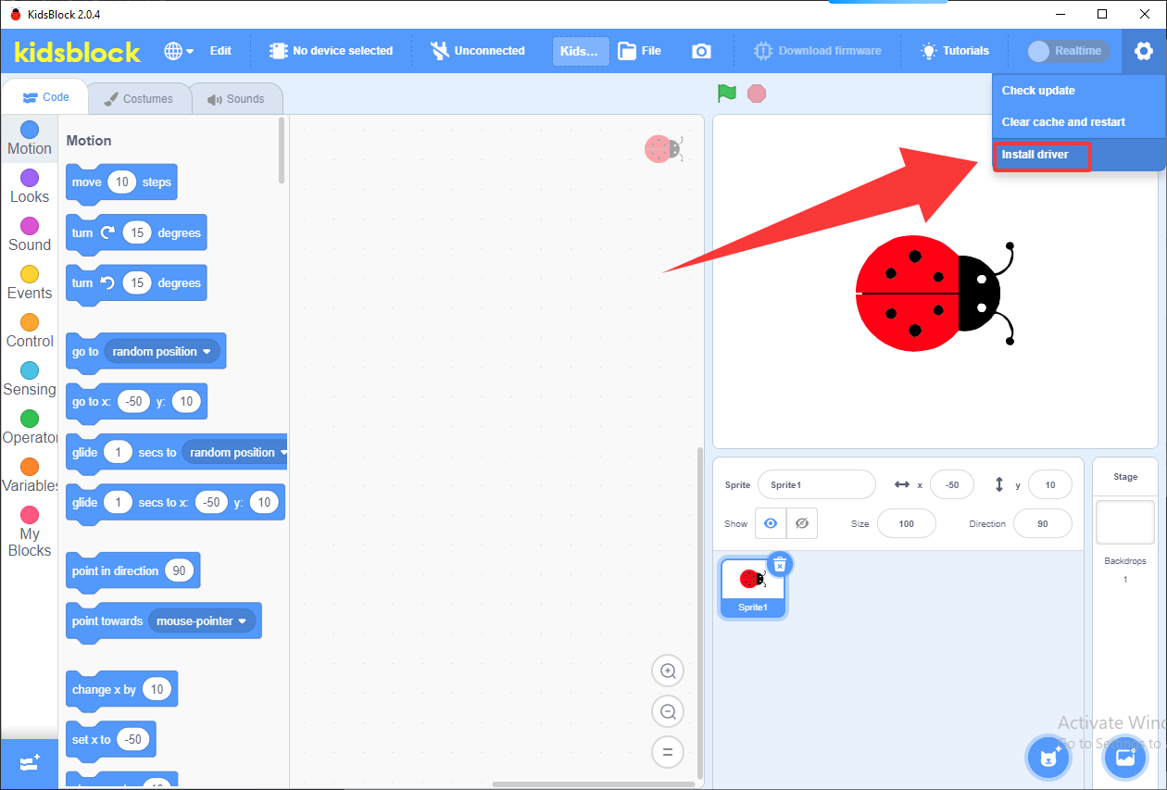Screen dimensions: 1167x790
Task: Select the Looks purple category
Action: point(30,186)
